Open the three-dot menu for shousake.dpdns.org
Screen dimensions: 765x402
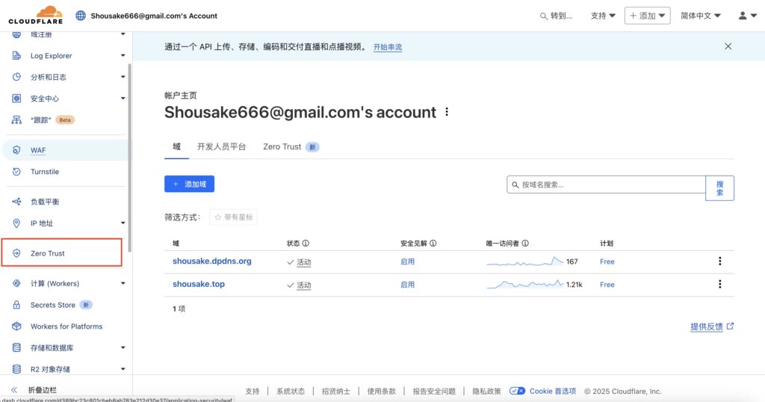click(719, 261)
